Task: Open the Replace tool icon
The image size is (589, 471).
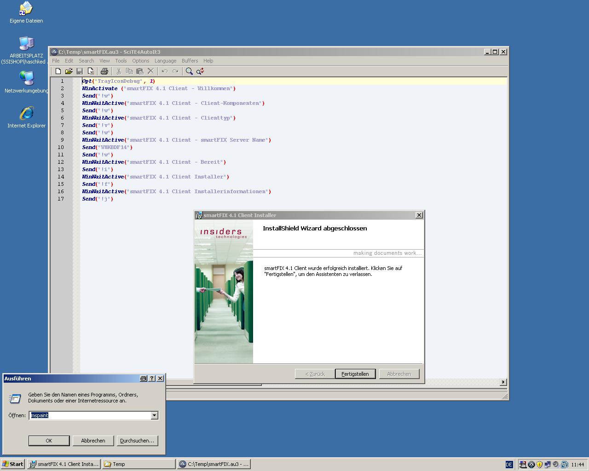Action: pos(200,71)
